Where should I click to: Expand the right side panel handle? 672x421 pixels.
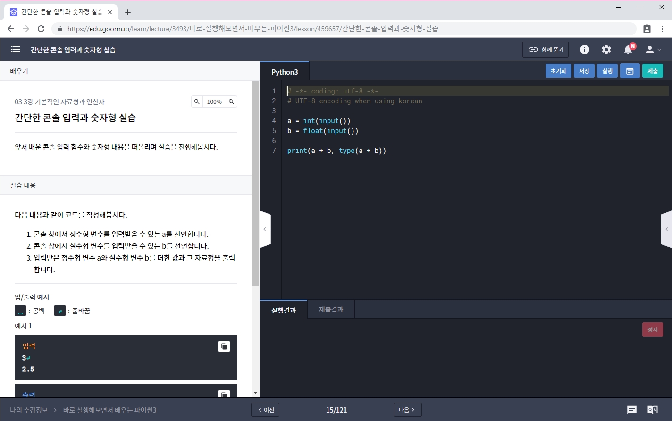click(666, 229)
